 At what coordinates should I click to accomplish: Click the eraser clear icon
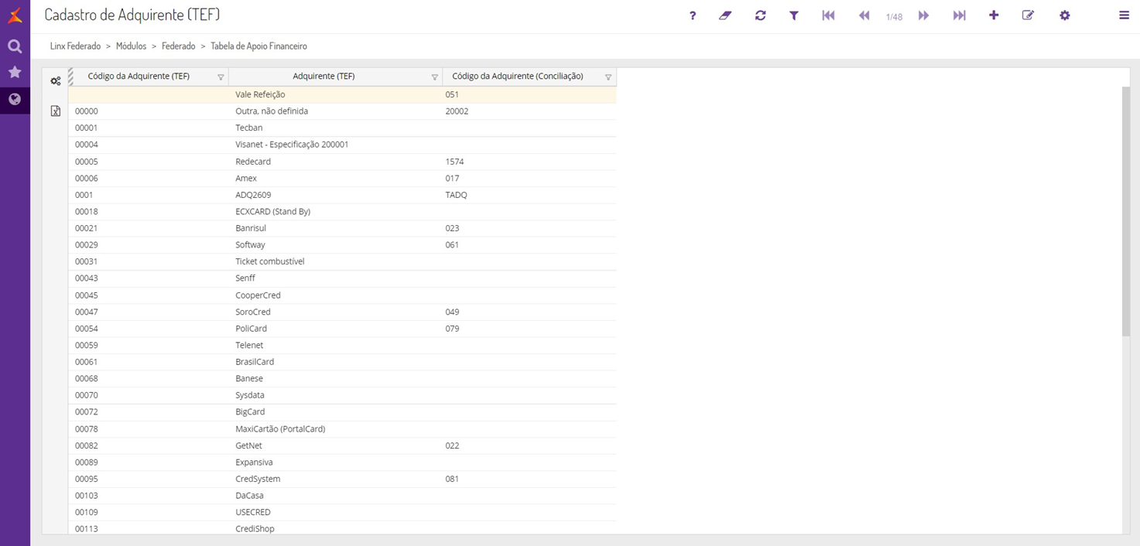725,15
